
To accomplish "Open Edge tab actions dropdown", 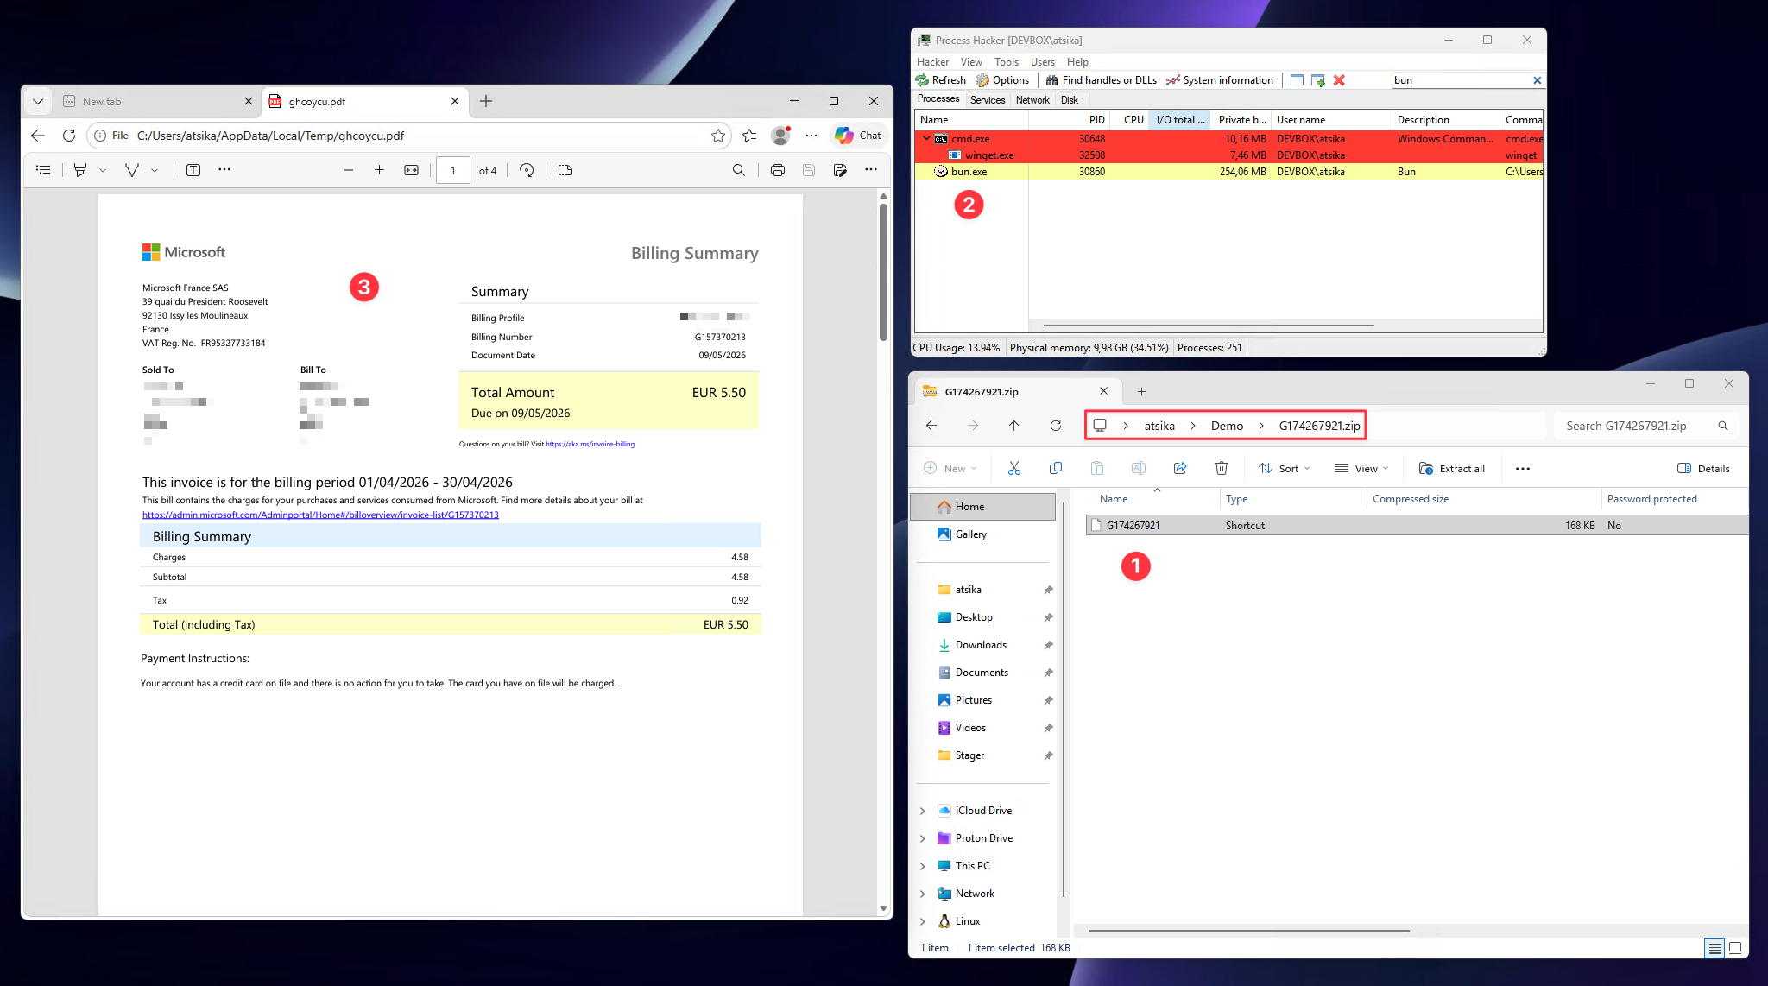I will pos(38,101).
